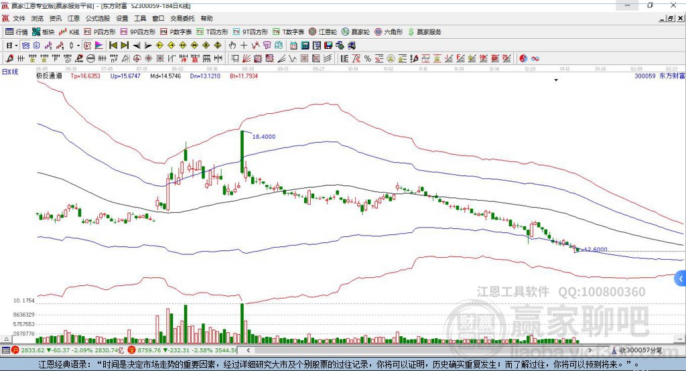This screenshot has width=686, height=371.
Task: Open the 9P四方形 tool
Action: point(138,32)
